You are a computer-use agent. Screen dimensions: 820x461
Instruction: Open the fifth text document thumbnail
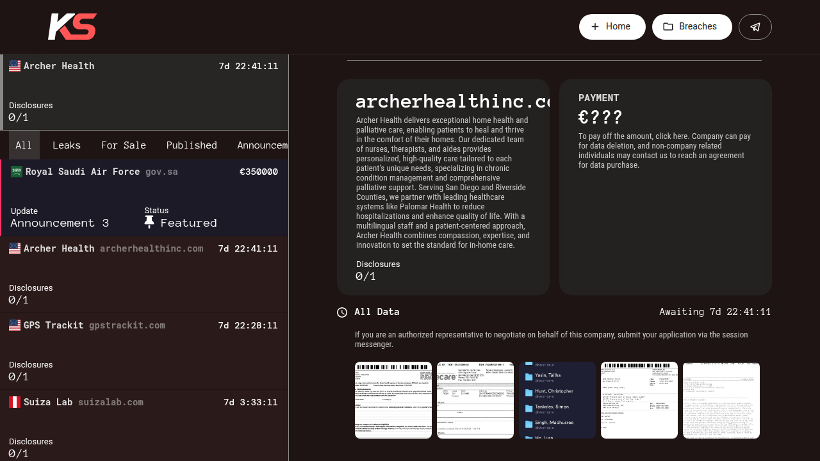[721, 400]
